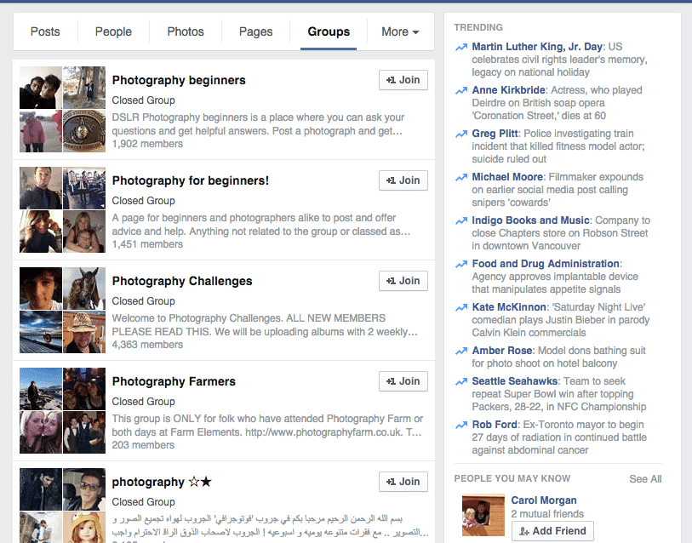Image resolution: width=692 pixels, height=543 pixels.
Task: Click the photographyfarm.co.uk description text
Action: tap(267, 426)
